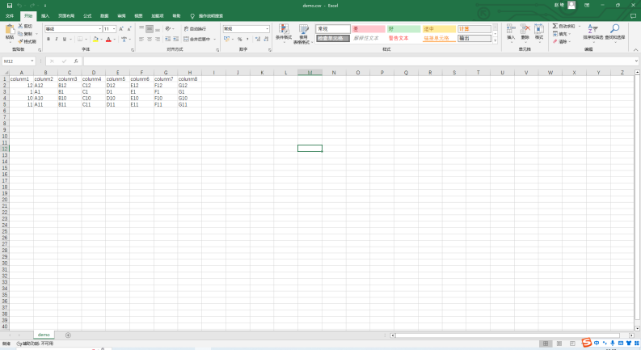
Task: Open Conditional Formatting (条件格式)
Action: pos(283,33)
